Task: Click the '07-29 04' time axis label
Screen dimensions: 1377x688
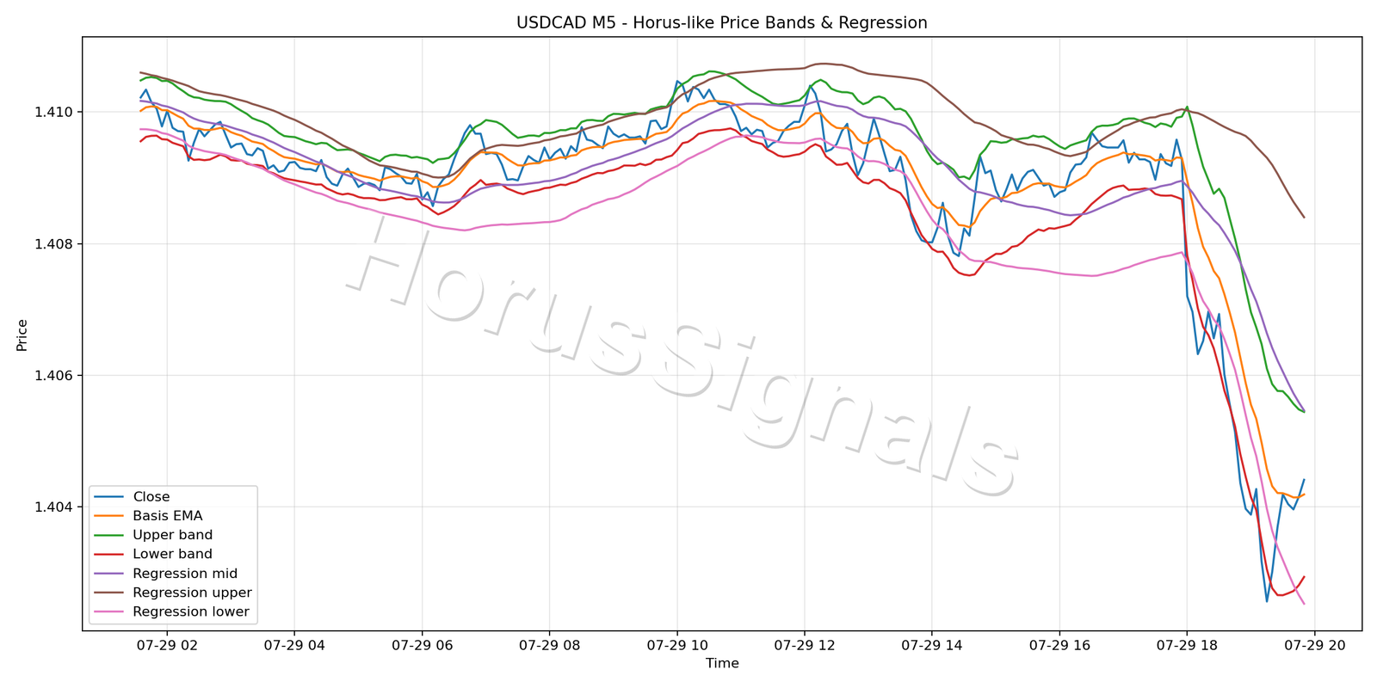Action: [x=294, y=645]
